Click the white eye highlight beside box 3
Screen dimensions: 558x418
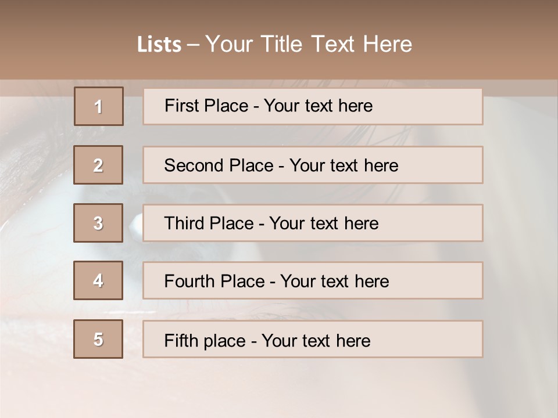[x=136, y=222]
